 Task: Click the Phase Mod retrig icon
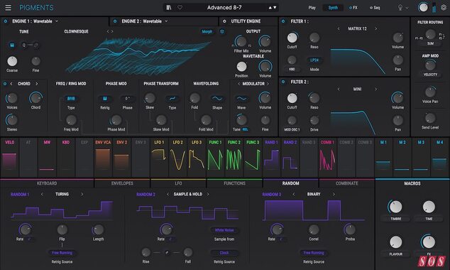[105, 99]
